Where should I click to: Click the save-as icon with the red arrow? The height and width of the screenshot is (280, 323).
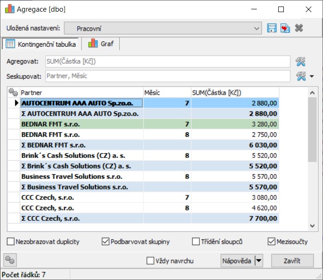(x=285, y=28)
